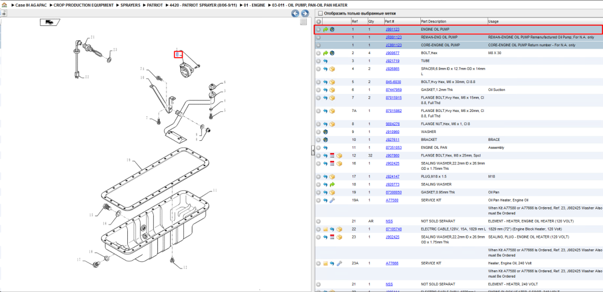
Task: Open part number link 87351853
Action: pyautogui.click(x=394, y=148)
